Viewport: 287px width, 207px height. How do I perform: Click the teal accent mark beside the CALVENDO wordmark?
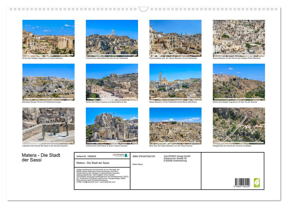point(126,156)
